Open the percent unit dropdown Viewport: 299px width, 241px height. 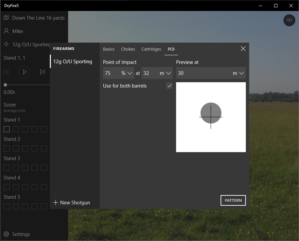[127, 73]
